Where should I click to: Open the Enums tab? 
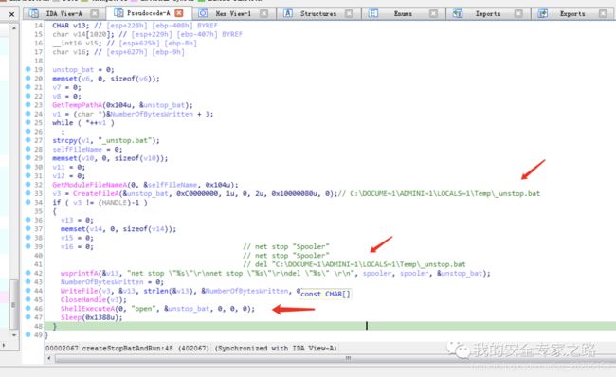403,14
